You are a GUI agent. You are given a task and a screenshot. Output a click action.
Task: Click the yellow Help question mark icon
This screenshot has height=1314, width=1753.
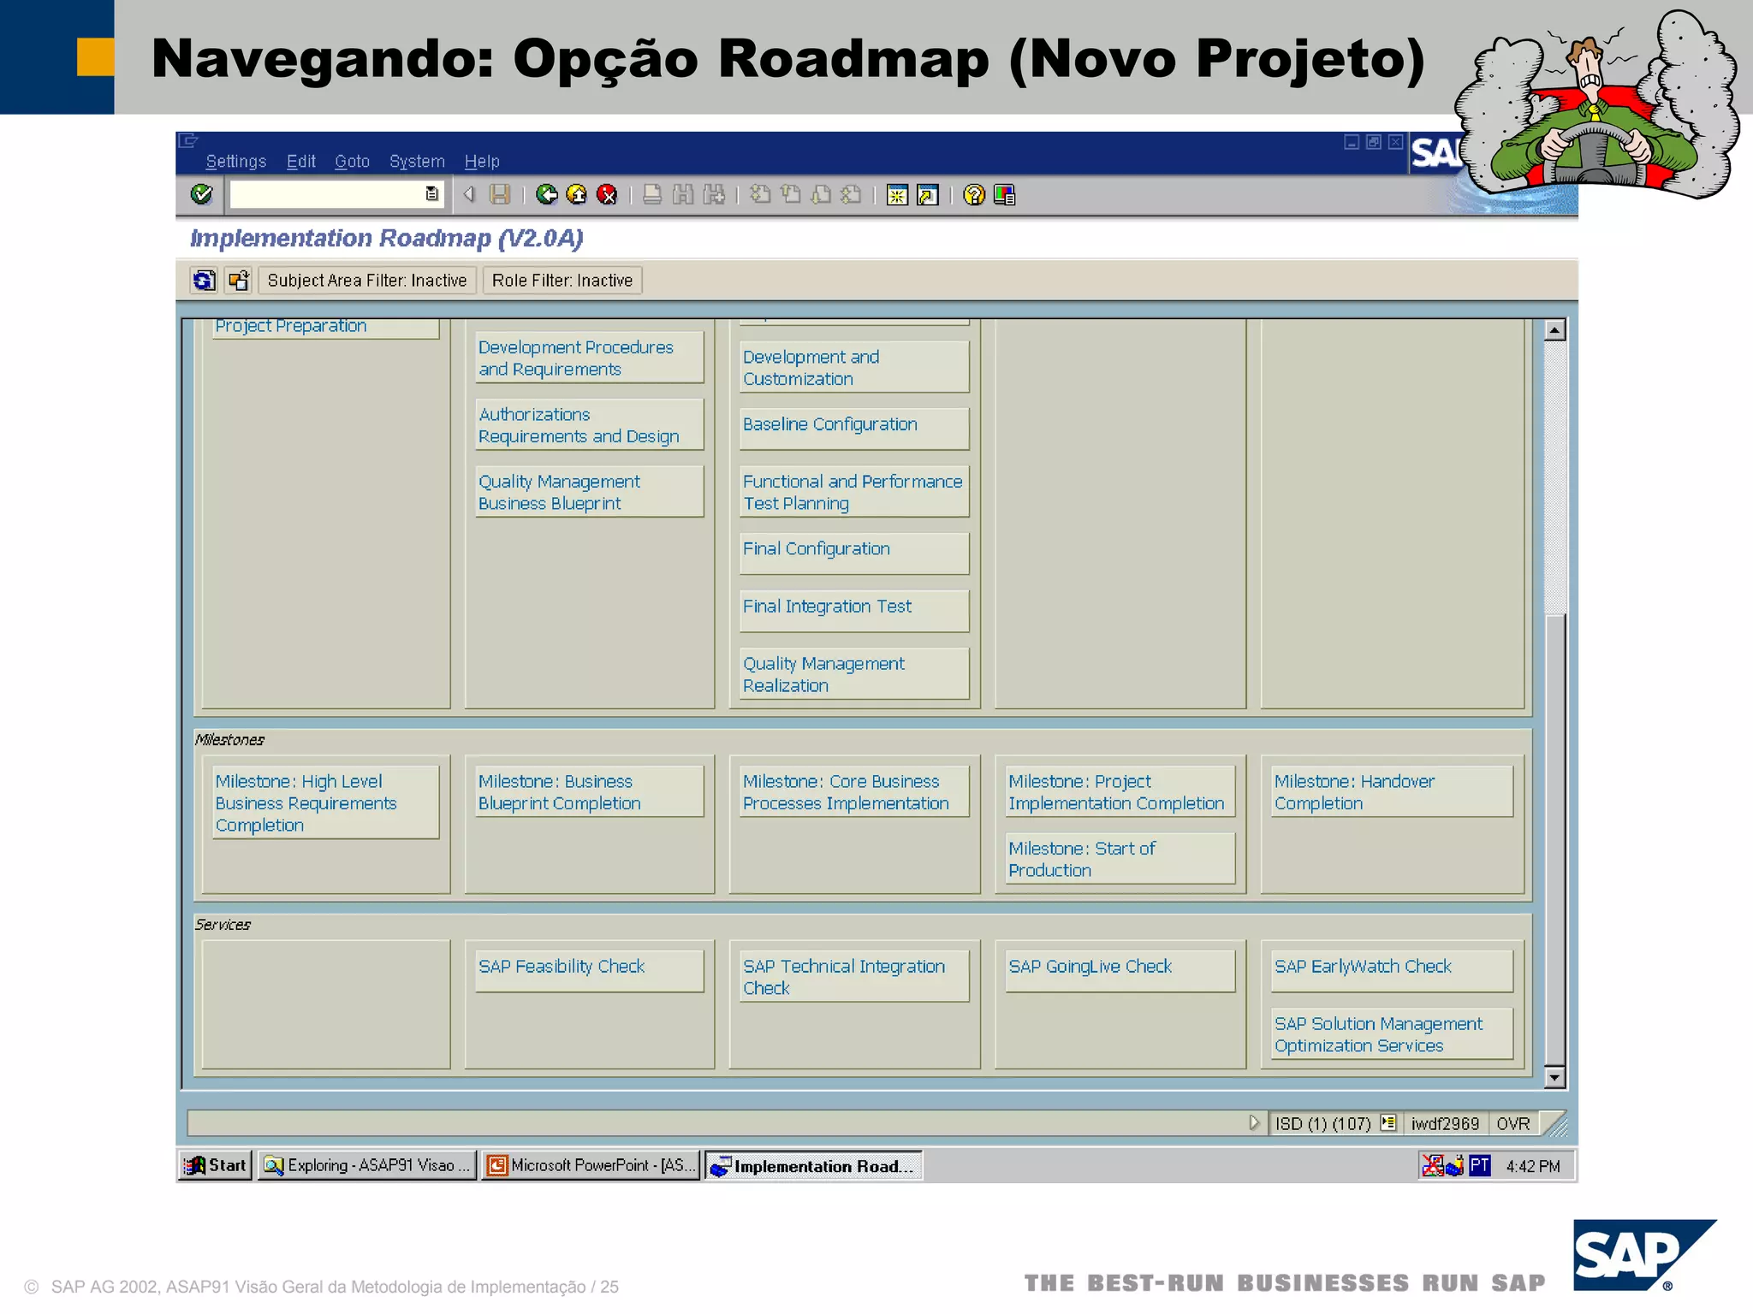click(x=974, y=195)
